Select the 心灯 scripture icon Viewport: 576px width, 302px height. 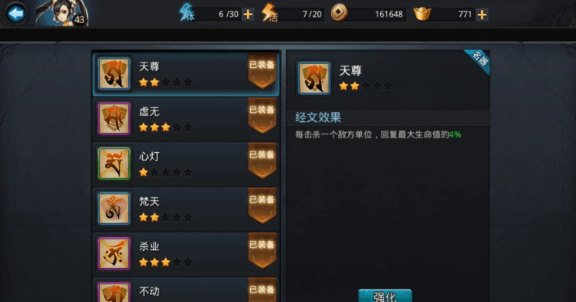click(x=114, y=164)
